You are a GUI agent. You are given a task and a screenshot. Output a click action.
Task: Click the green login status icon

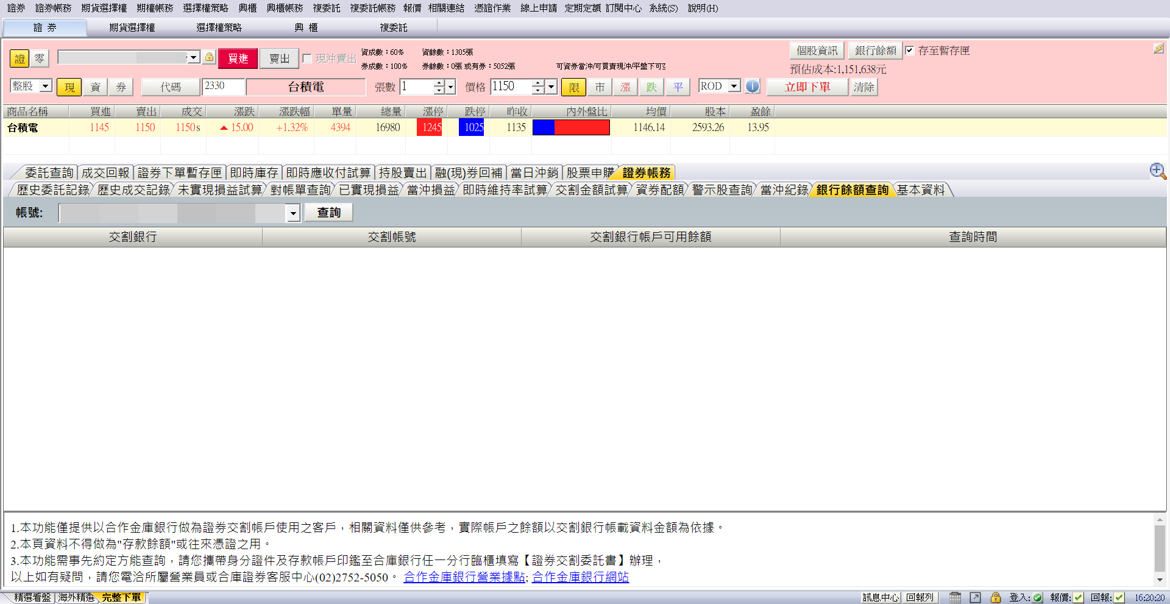tap(1038, 597)
